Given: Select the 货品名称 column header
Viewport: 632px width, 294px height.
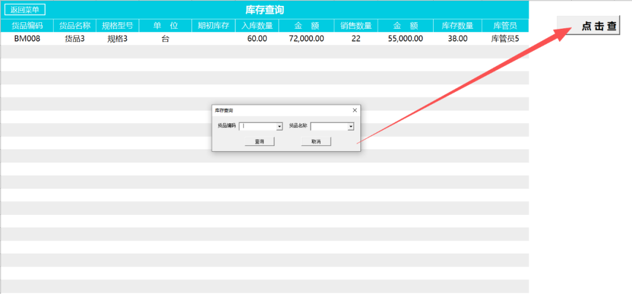Looking at the screenshot, I should [74, 26].
